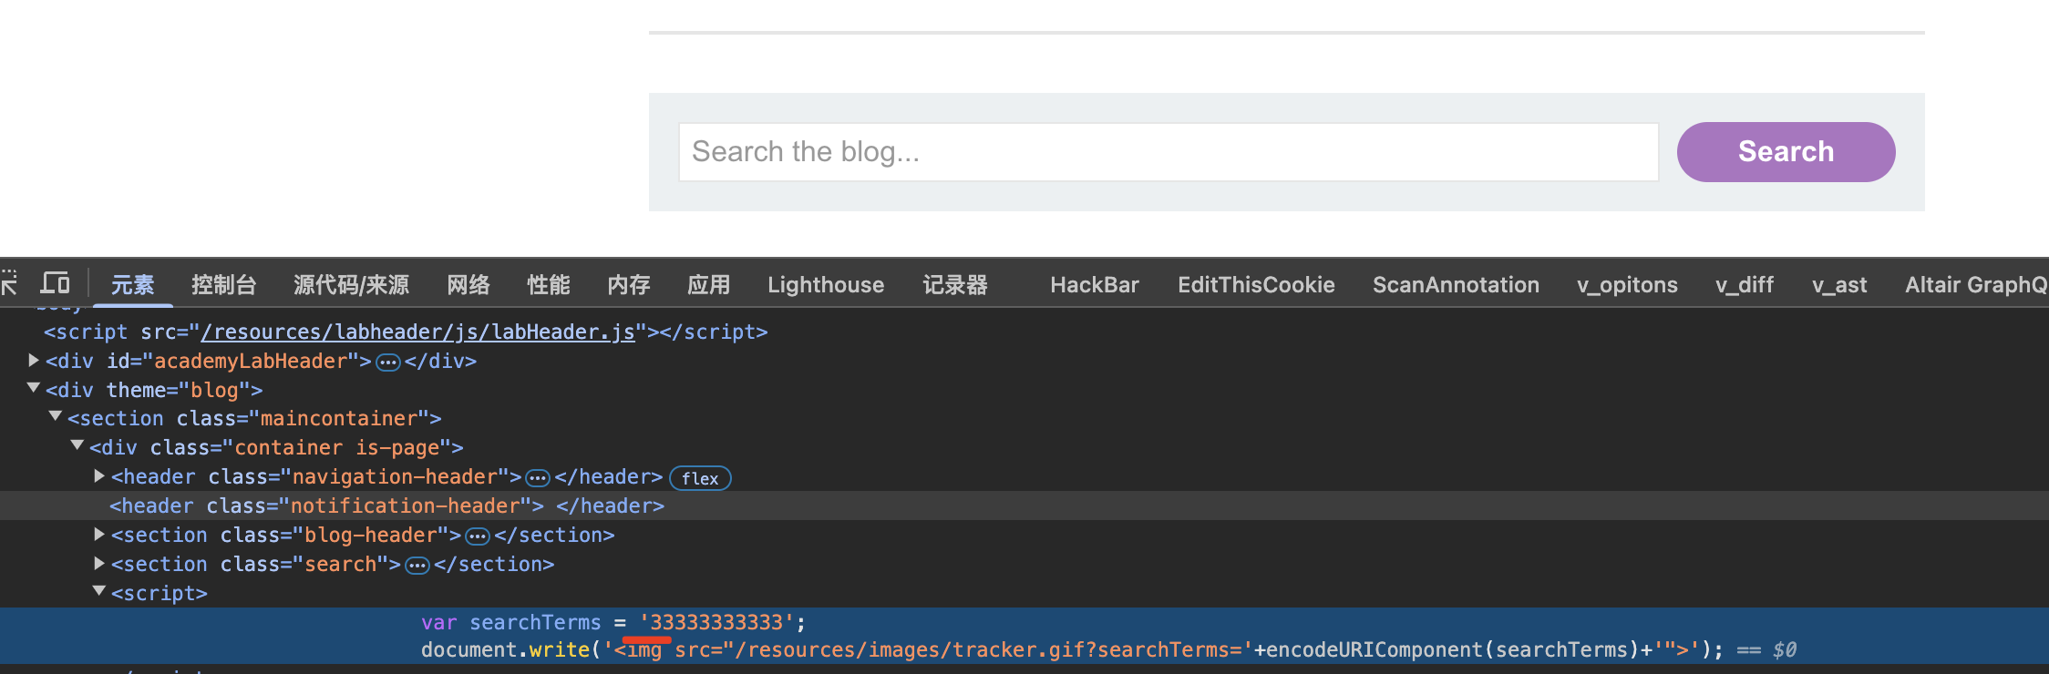Toggle the device toolbar icon in DevTools
The height and width of the screenshot is (674, 2049).
pos(55,284)
